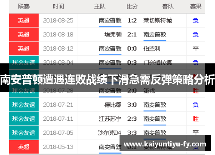Click the 客队 column header
215x155 pixels.
tap(168, 6)
